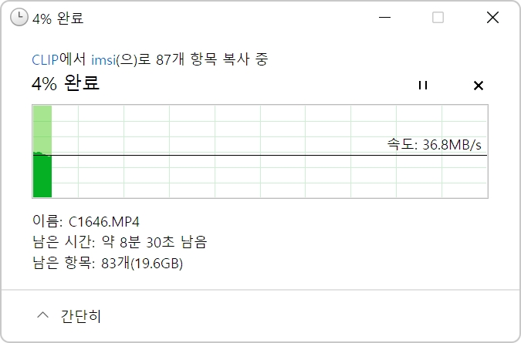Click the 4% 완료 title bar text
521x343 pixels.
point(58,18)
